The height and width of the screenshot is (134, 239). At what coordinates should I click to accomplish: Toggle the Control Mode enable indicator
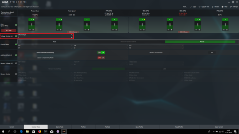16,44
